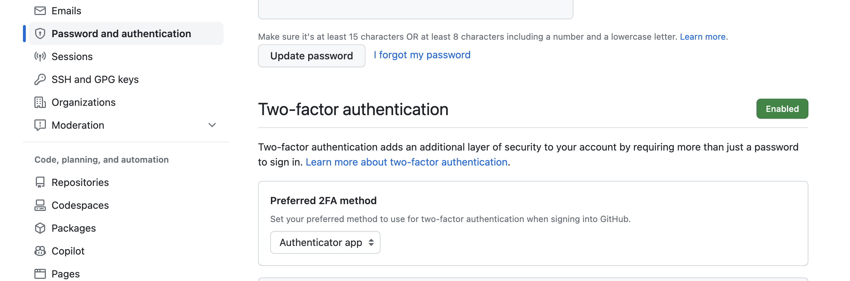Click the Sessions broadcast icon

(x=40, y=56)
